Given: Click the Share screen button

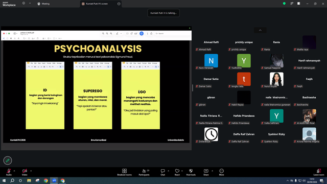Looking at the screenshot, I should click(206, 172).
